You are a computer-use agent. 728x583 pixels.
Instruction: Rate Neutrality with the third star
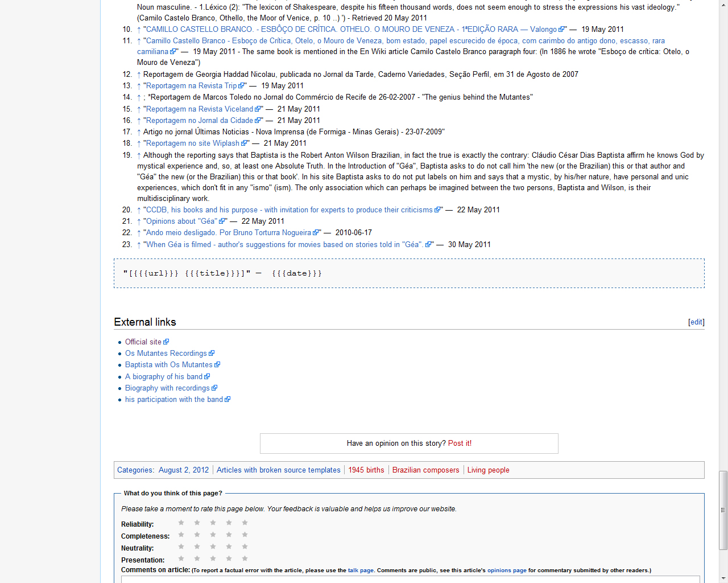tap(213, 547)
